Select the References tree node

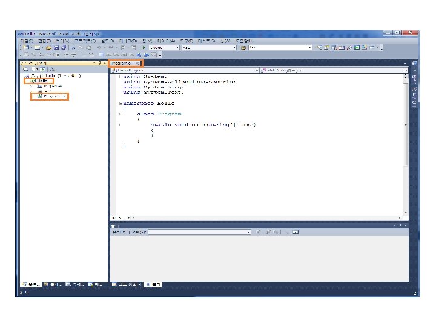pos(48,91)
